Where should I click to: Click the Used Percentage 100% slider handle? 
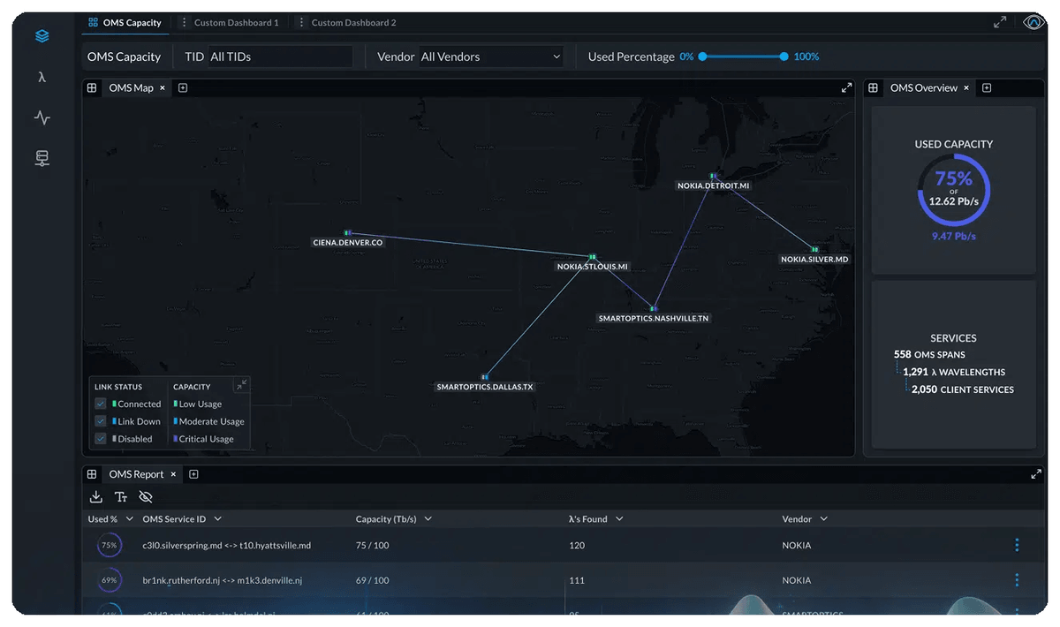[x=784, y=57]
